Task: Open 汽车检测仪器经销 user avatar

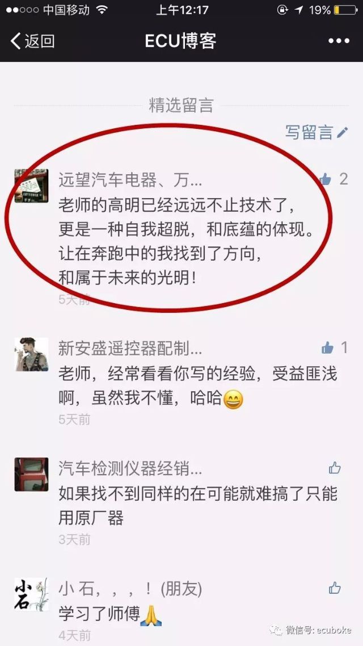Action: [x=31, y=474]
